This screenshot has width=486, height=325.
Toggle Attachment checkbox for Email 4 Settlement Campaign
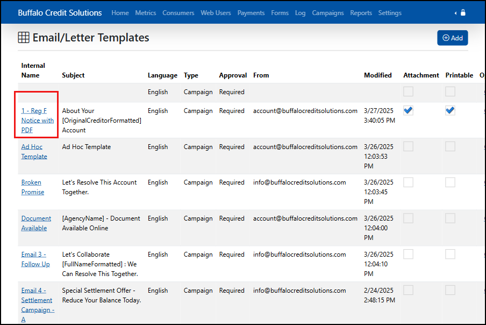408,290
